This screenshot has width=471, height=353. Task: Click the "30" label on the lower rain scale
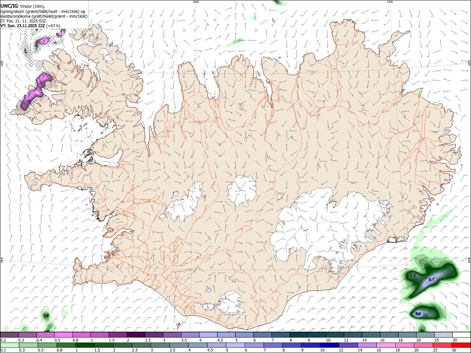[455, 350]
